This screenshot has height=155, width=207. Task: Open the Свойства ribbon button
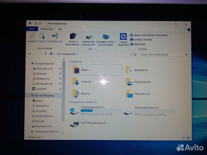click(32, 37)
